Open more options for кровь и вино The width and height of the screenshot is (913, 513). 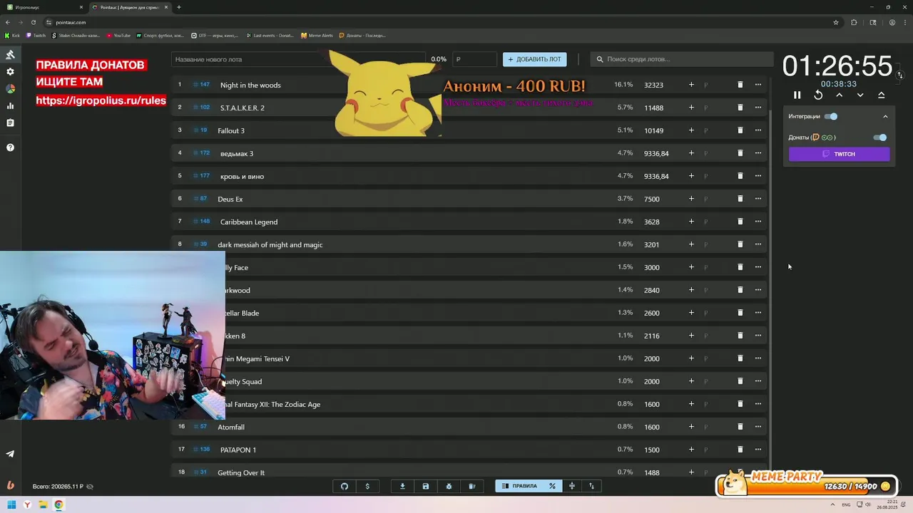point(758,176)
